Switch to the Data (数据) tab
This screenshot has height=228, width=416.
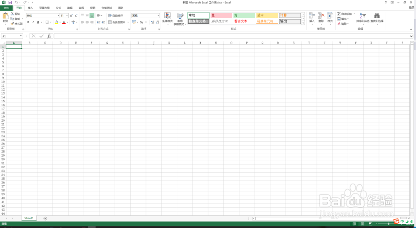[70, 8]
